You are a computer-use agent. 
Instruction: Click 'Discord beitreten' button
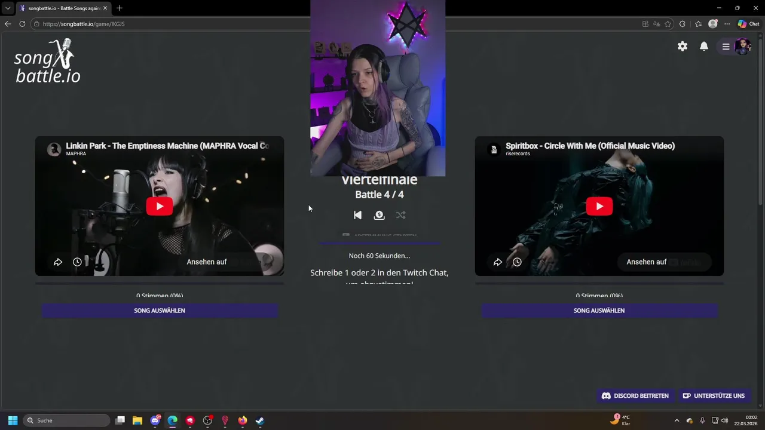click(x=635, y=395)
